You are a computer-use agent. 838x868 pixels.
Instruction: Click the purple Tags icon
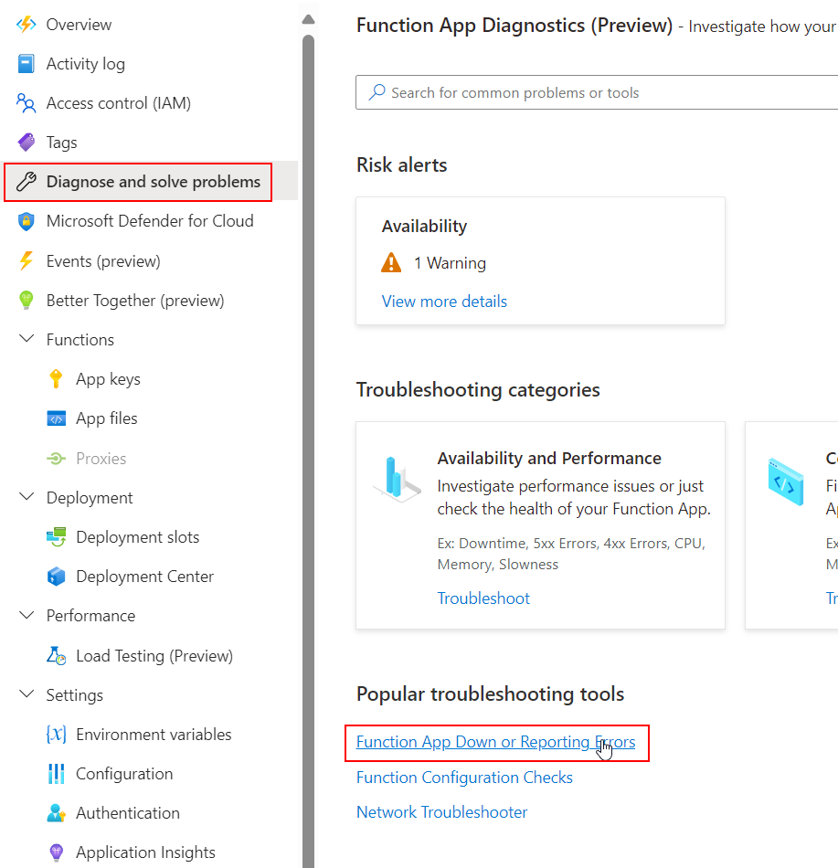coord(26,143)
